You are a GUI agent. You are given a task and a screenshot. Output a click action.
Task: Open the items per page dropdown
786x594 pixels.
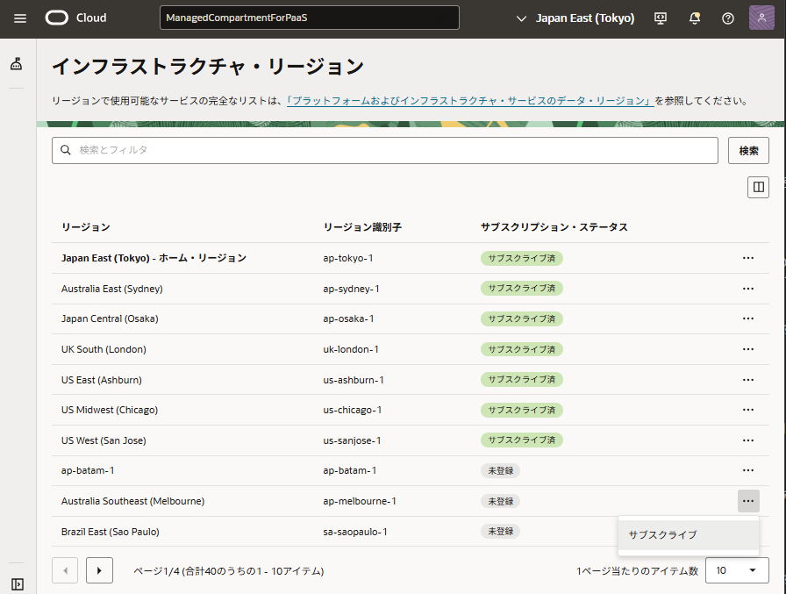click(737, 570)
